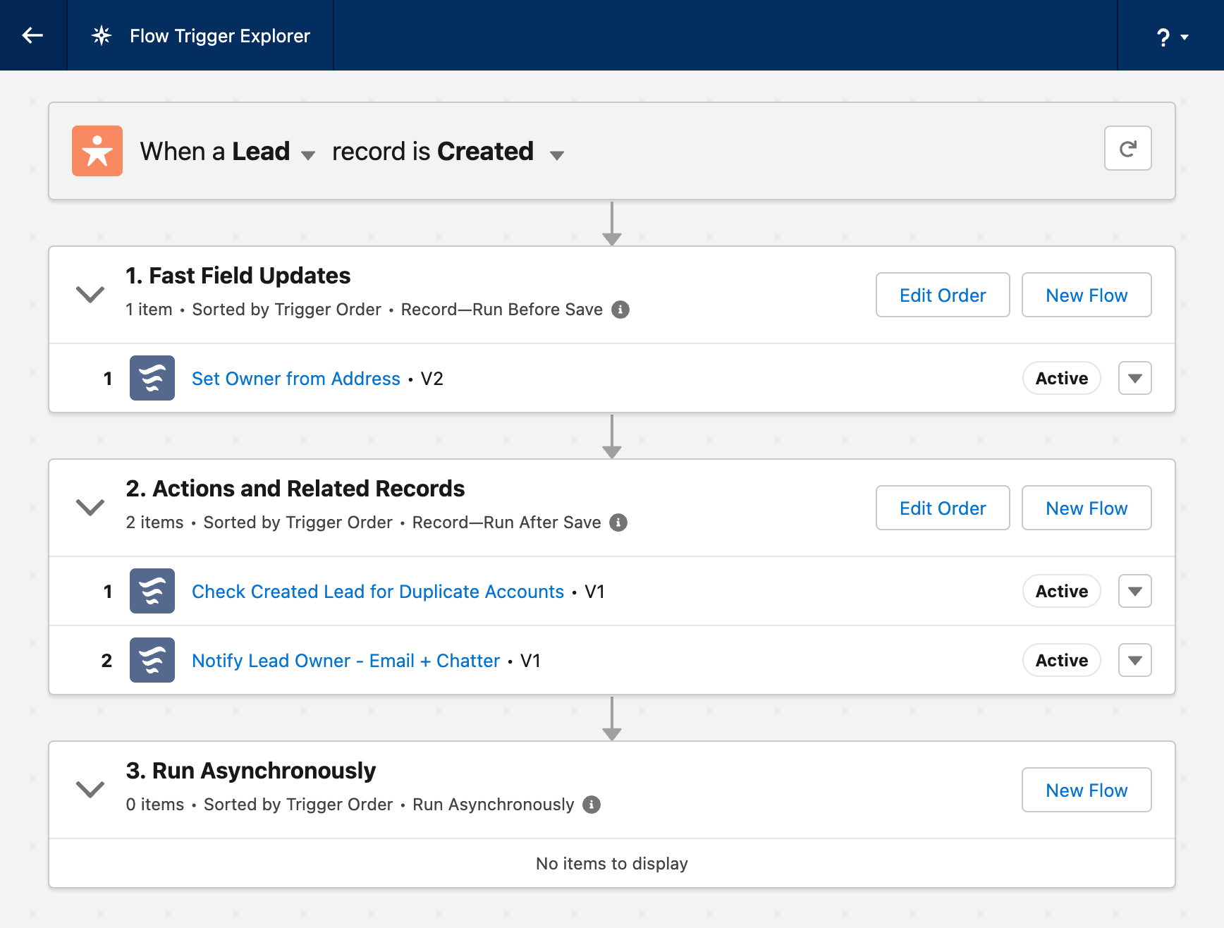Click New Flow in Actions and Related Records
Image resolution: width=1224 pixels, height=928 pixels.
tap(1087, 508)
